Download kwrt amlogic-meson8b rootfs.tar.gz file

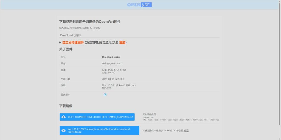[99, 130]
